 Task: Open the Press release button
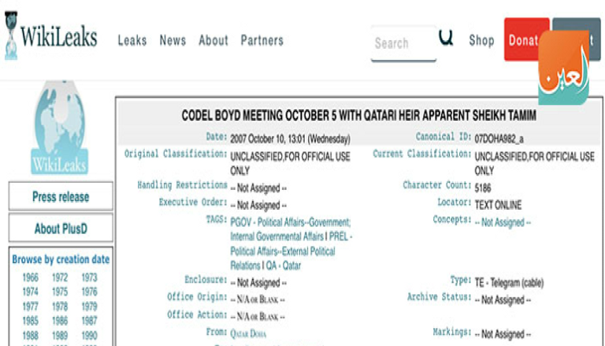click(61, 197)
